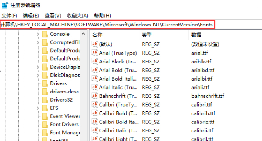
Task: Select the Drivers32 tree key label
Action: pyautogui.click(x=61, y=100)
